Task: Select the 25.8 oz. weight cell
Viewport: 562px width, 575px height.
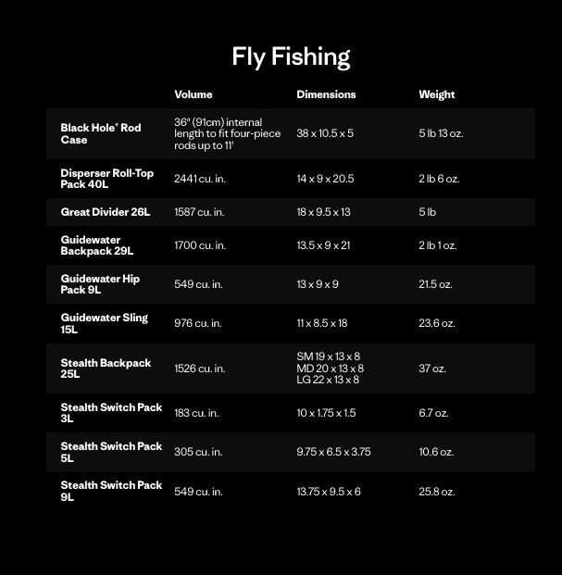Action: (x=437, y=492)
